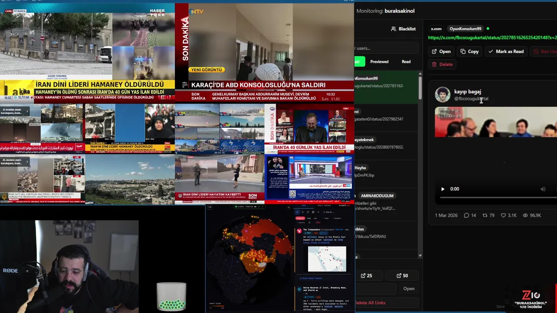Click the undo arrow icon above the globe
This screenshot has height=313, width=557.
[x=289, y=207]
